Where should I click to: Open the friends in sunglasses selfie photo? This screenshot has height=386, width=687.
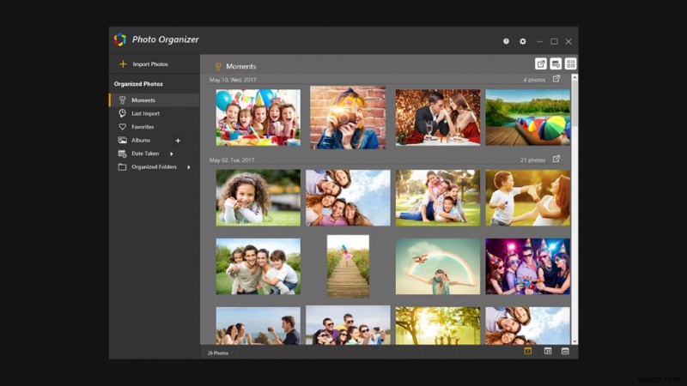point(348,325)
